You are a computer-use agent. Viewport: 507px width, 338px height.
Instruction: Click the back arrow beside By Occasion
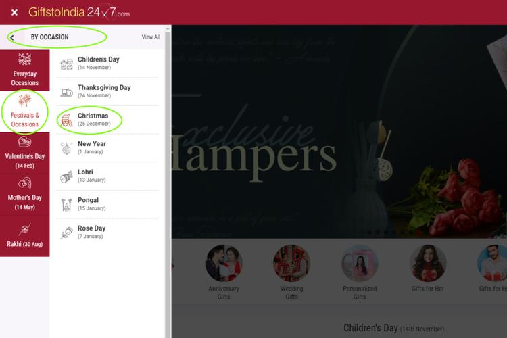(x=12, y=37)
